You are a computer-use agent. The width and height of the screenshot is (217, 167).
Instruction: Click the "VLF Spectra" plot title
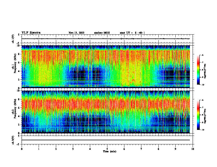pos(31,33)
